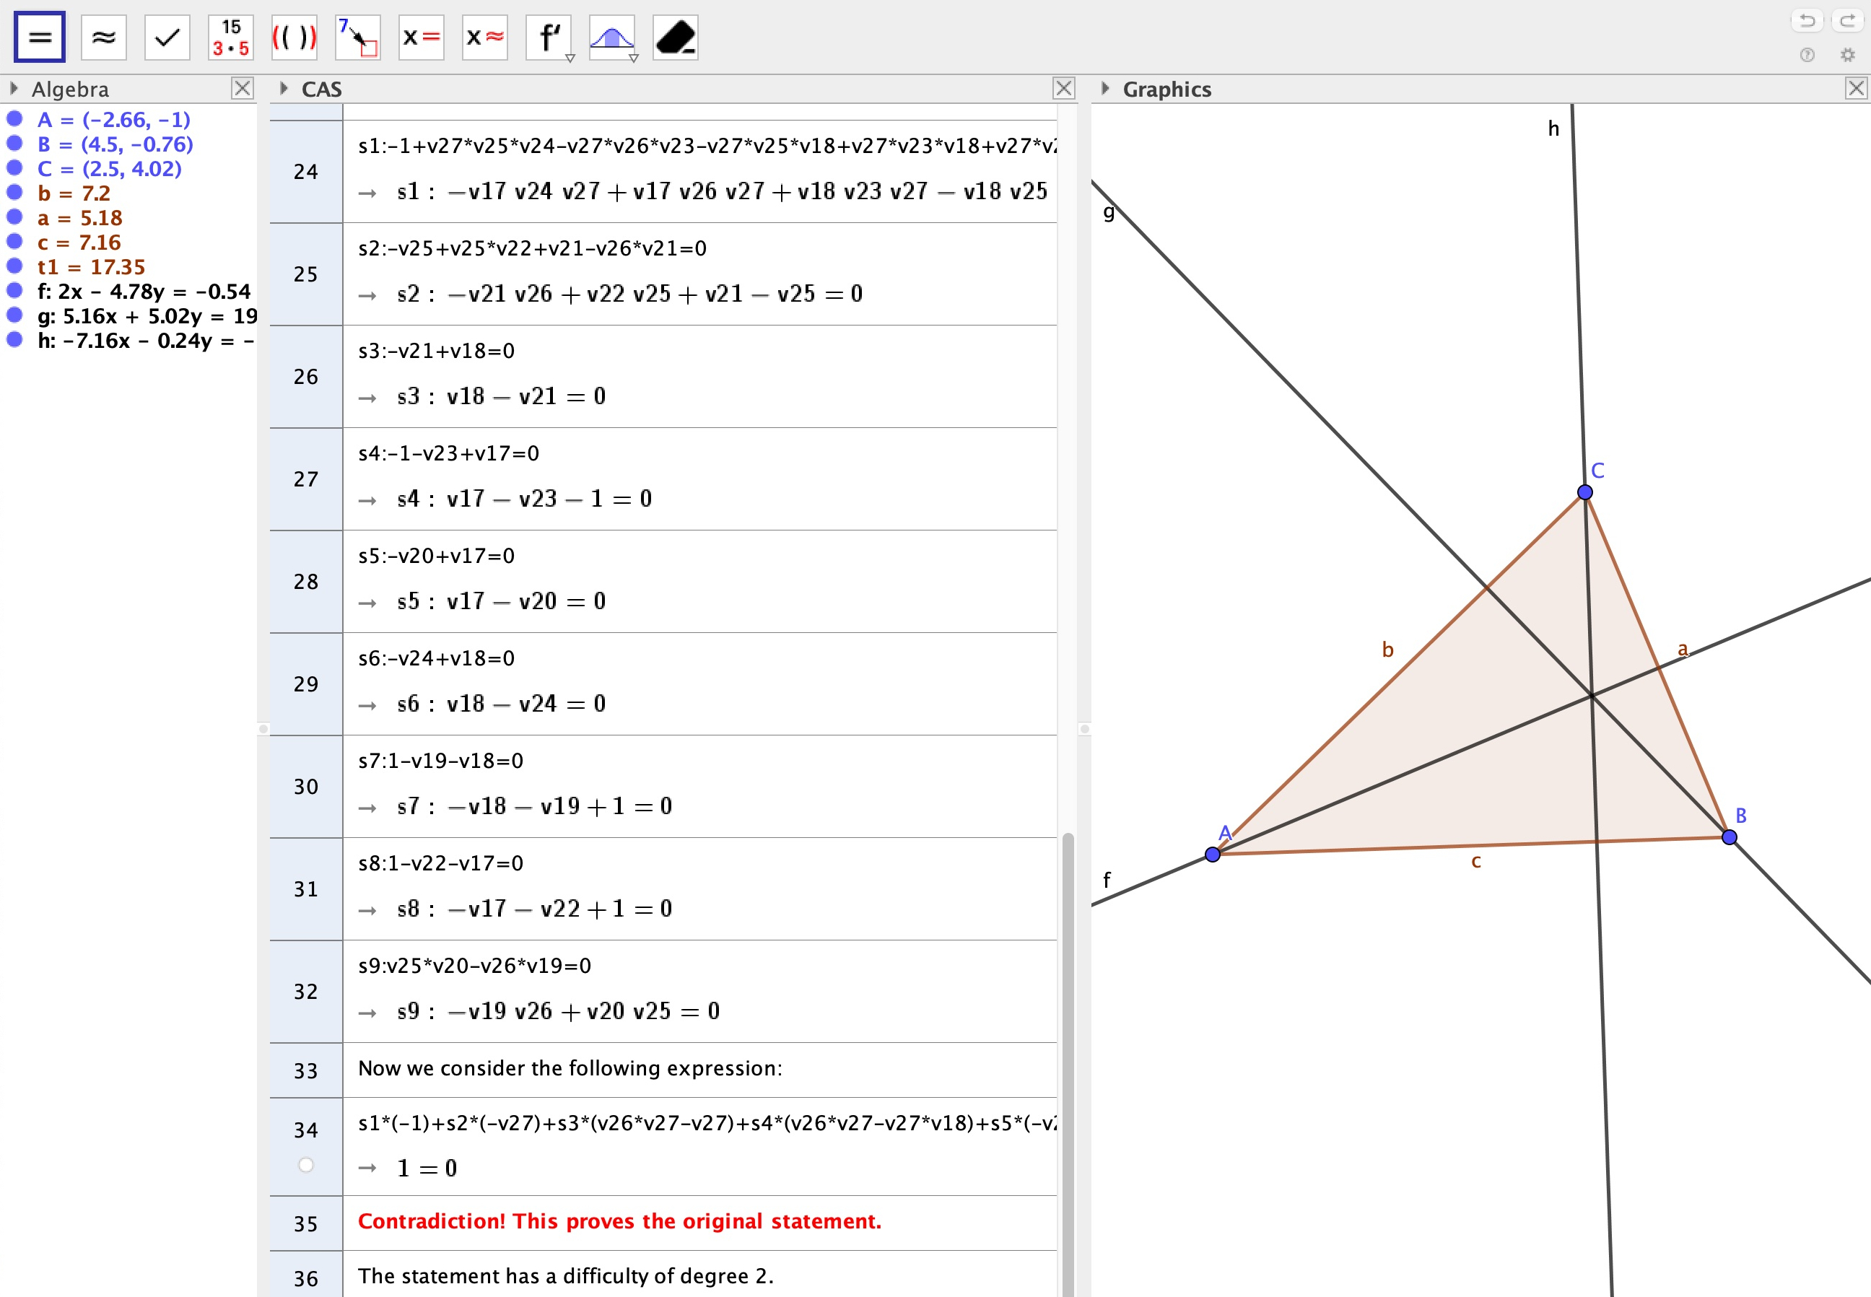Screen dimensions: 1871x1297
Task: Click the segment label c in triangle
Action: (x=1476, y=861)
